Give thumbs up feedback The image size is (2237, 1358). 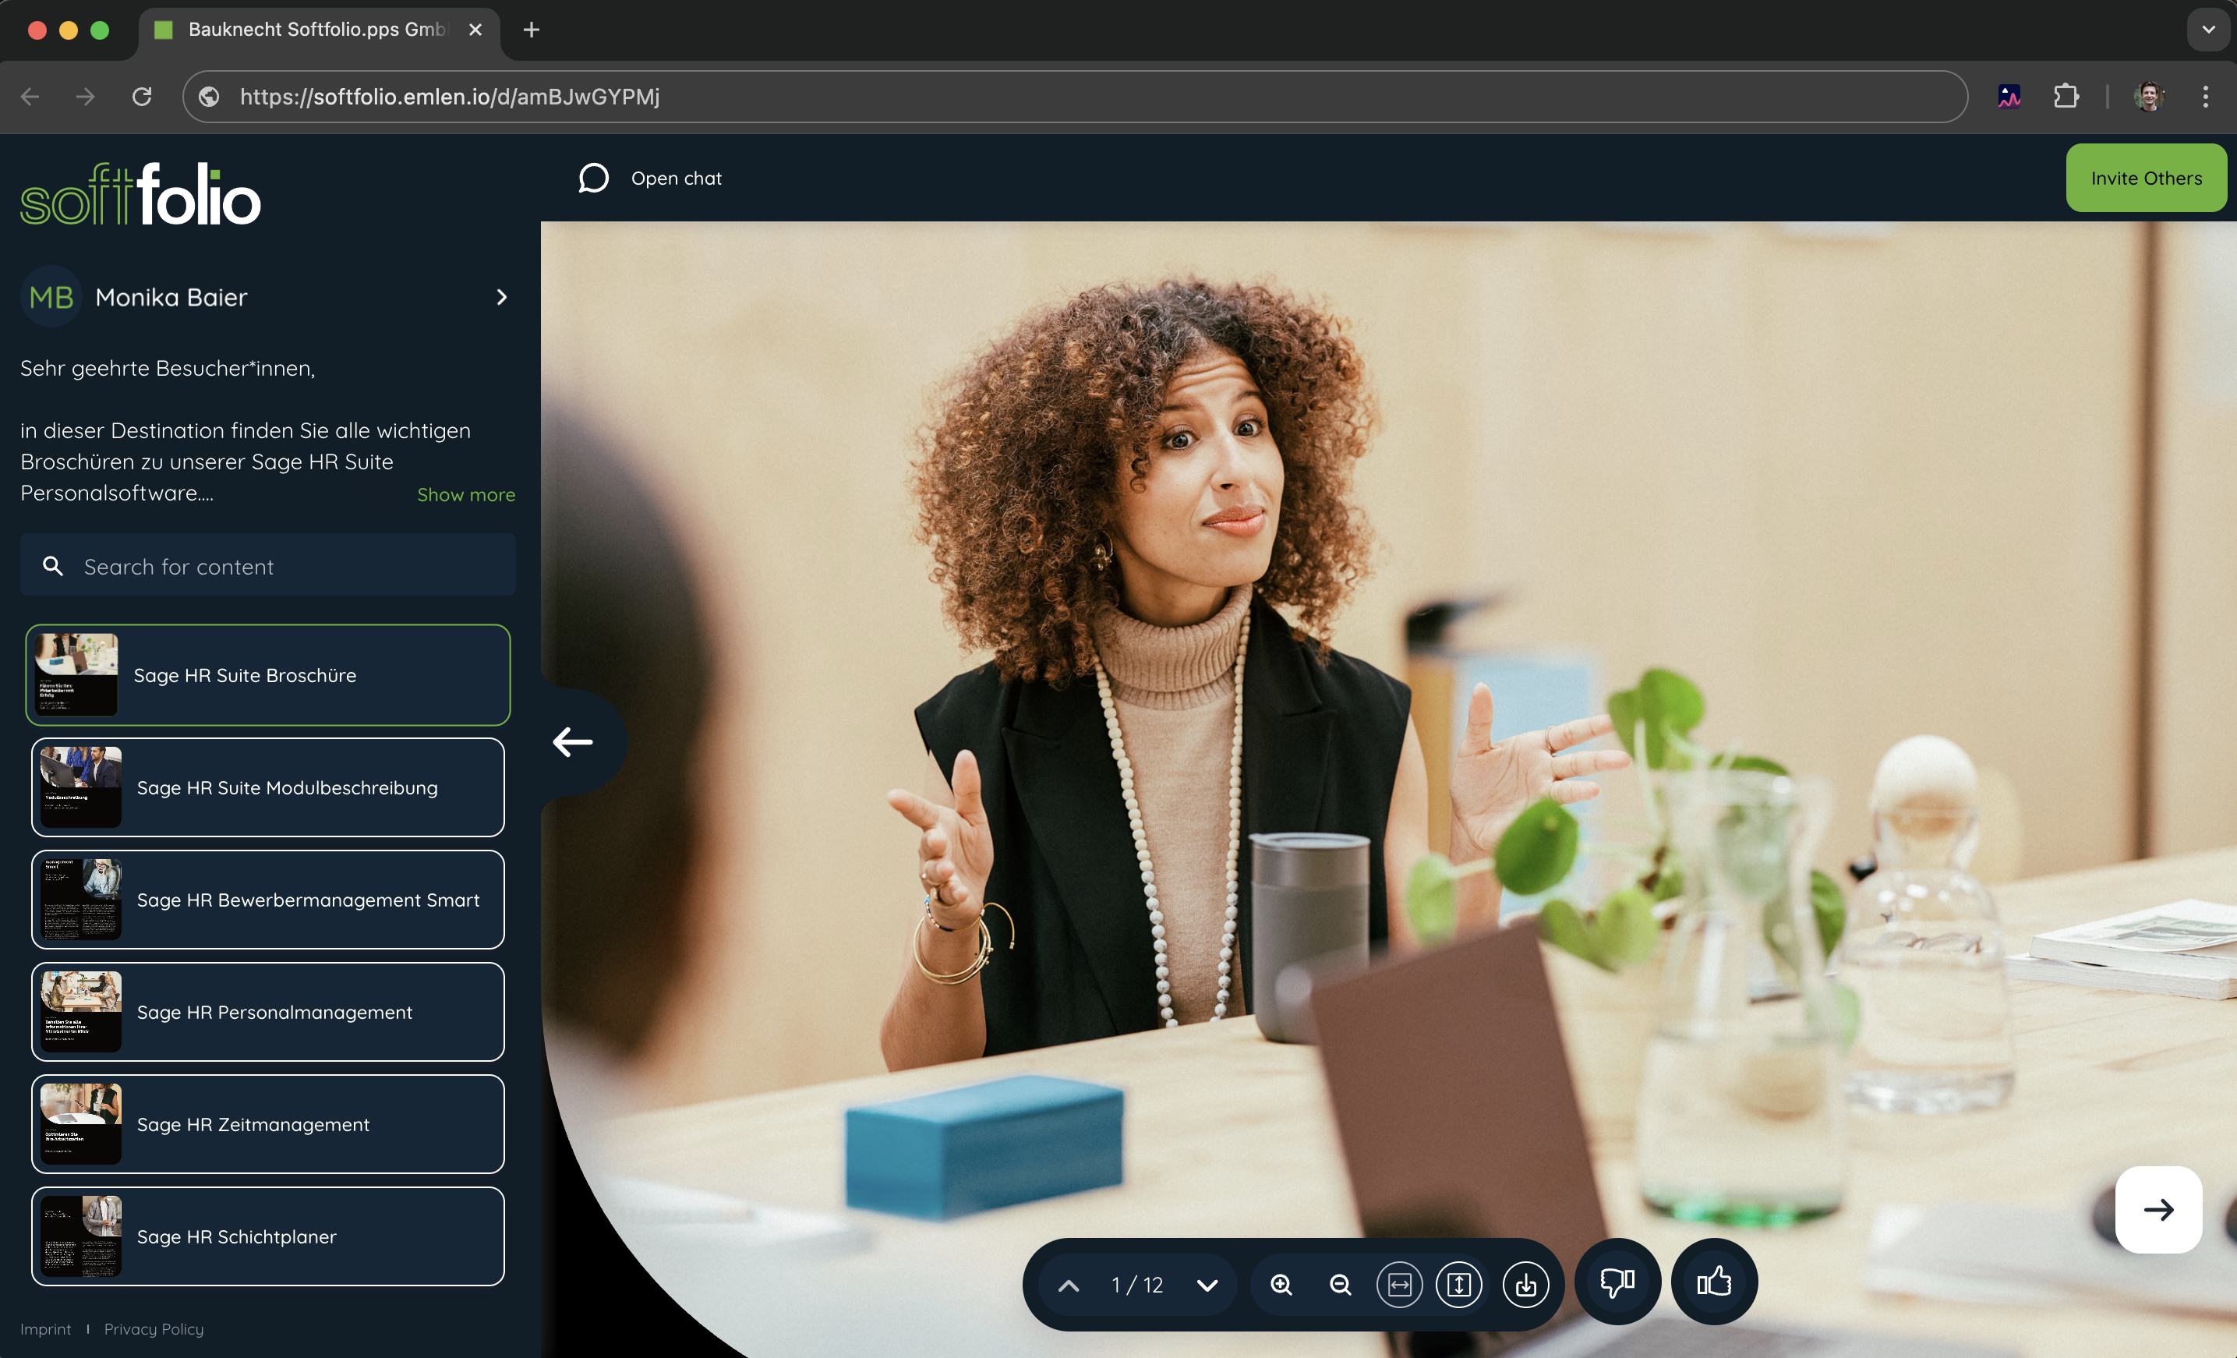1713,1282
